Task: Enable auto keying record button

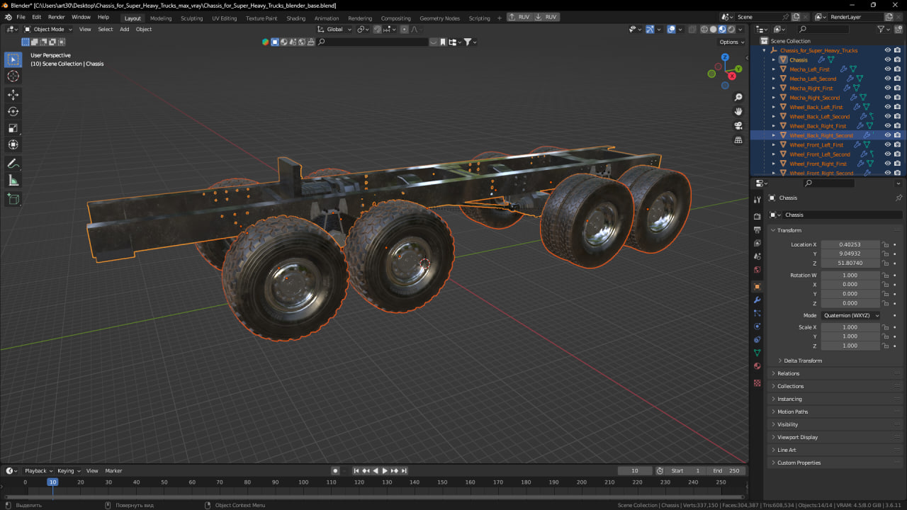Action: (x=336, y=470)
